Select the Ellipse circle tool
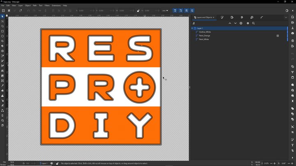 pos(2,36)
